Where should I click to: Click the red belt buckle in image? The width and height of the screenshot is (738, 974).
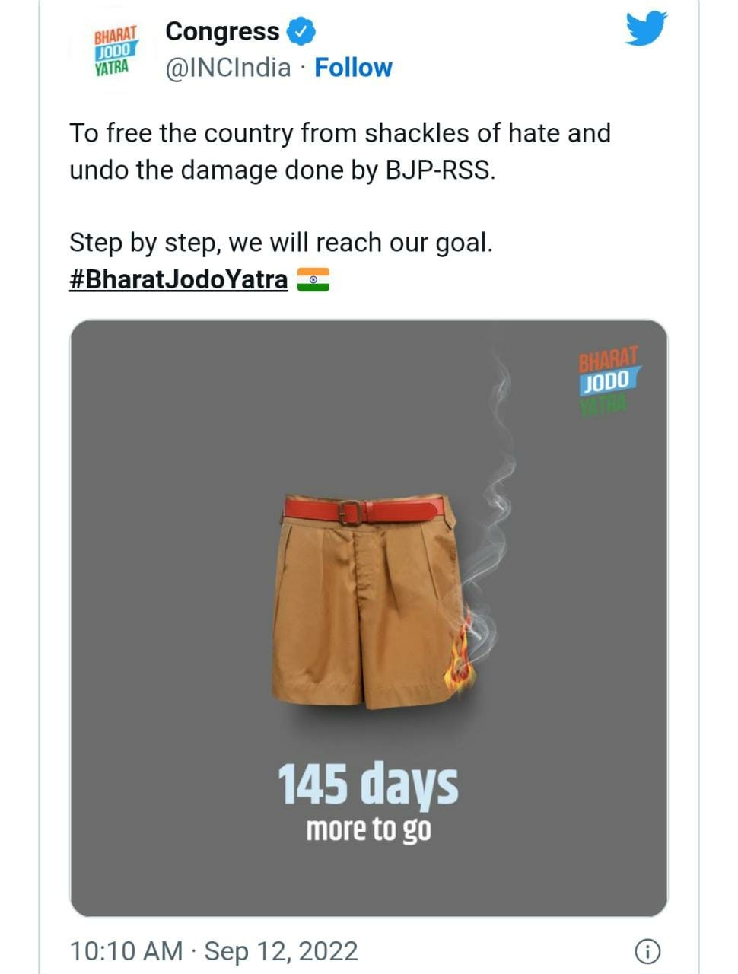point(351,512)
